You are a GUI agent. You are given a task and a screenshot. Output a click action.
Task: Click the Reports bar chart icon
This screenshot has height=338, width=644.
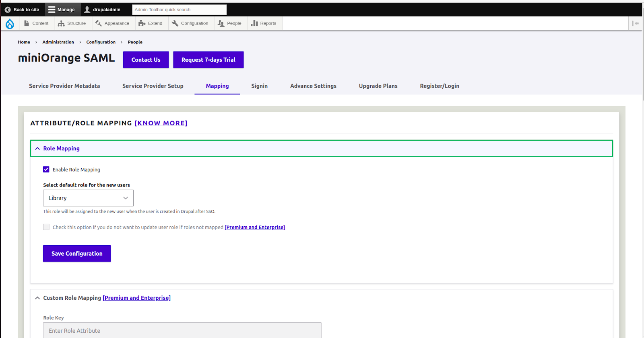point(254,23)
